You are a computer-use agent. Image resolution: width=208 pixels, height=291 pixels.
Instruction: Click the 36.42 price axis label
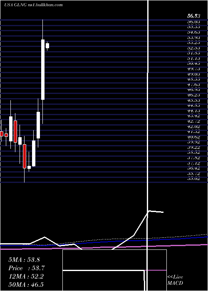pyautogui.click(x=193, y=168)
